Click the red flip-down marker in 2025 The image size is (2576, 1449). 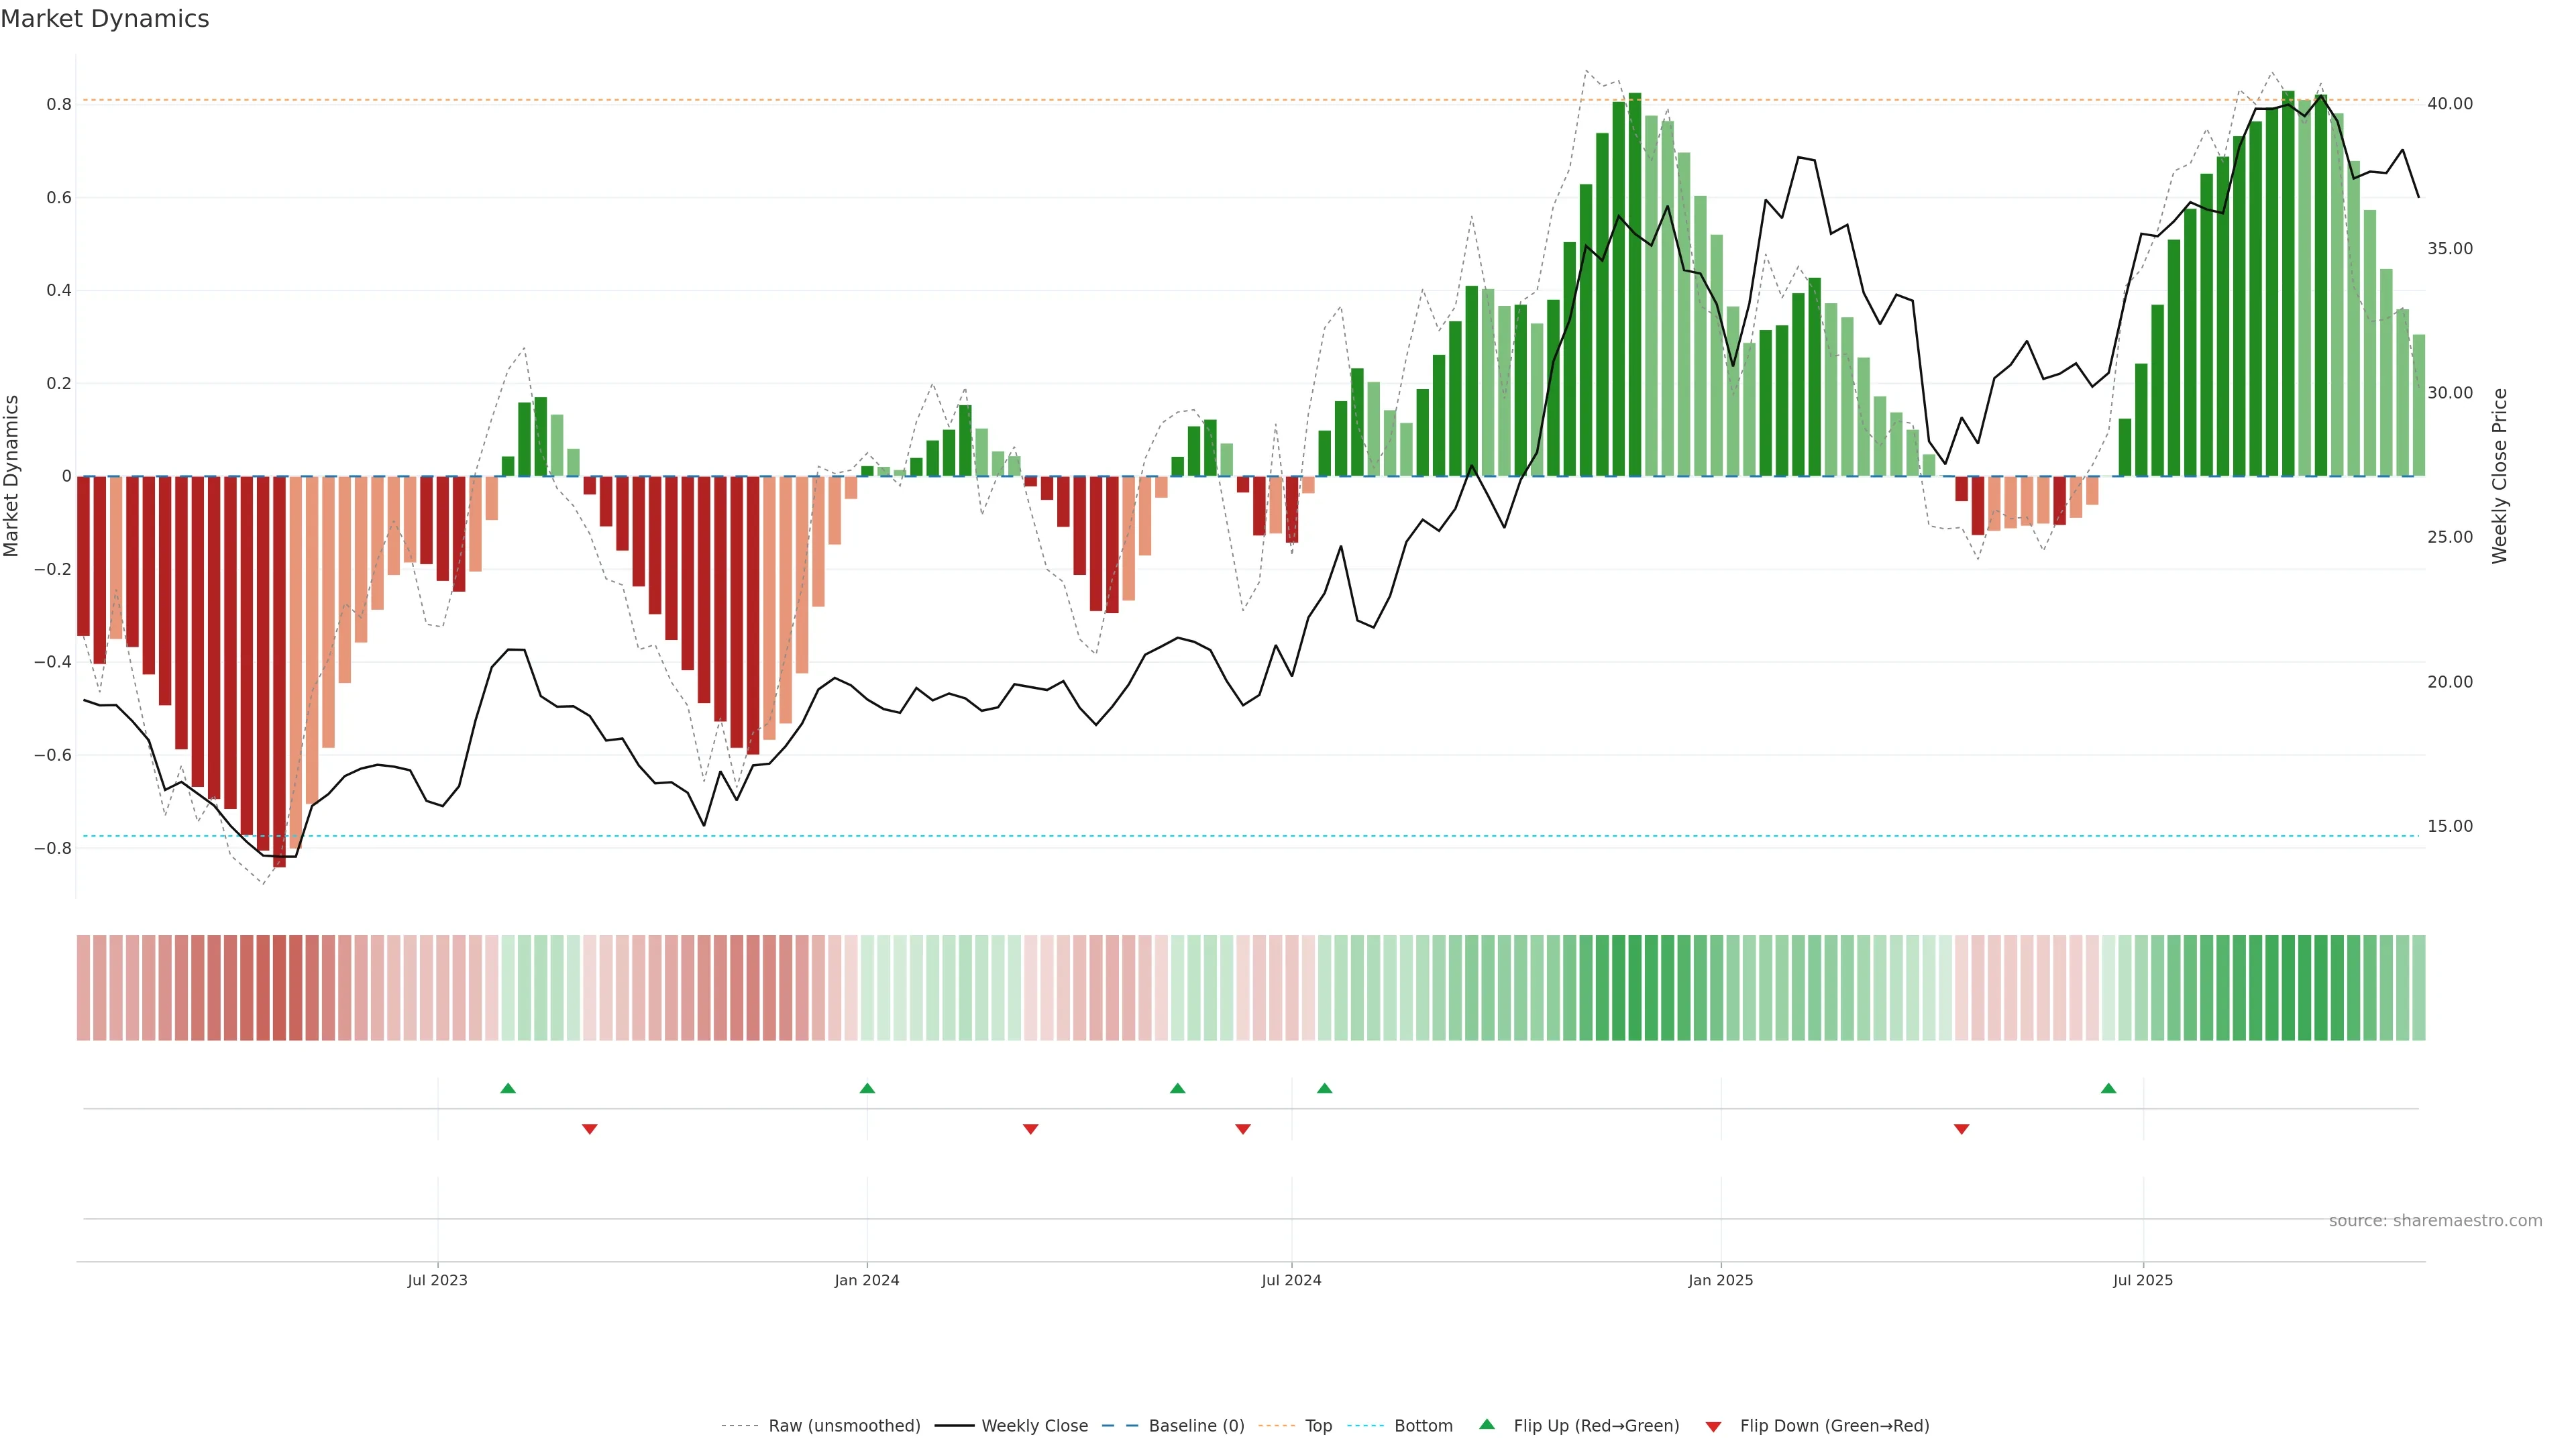click(1961, 1129)
